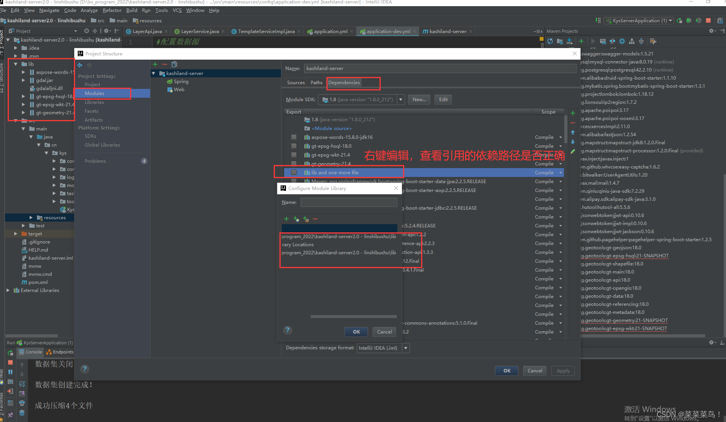Switch to Dependencies tab
This screenshot has height=422, width=726.
344,83
